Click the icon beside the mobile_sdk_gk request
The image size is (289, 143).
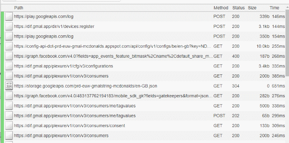click(x=9, y=96)
